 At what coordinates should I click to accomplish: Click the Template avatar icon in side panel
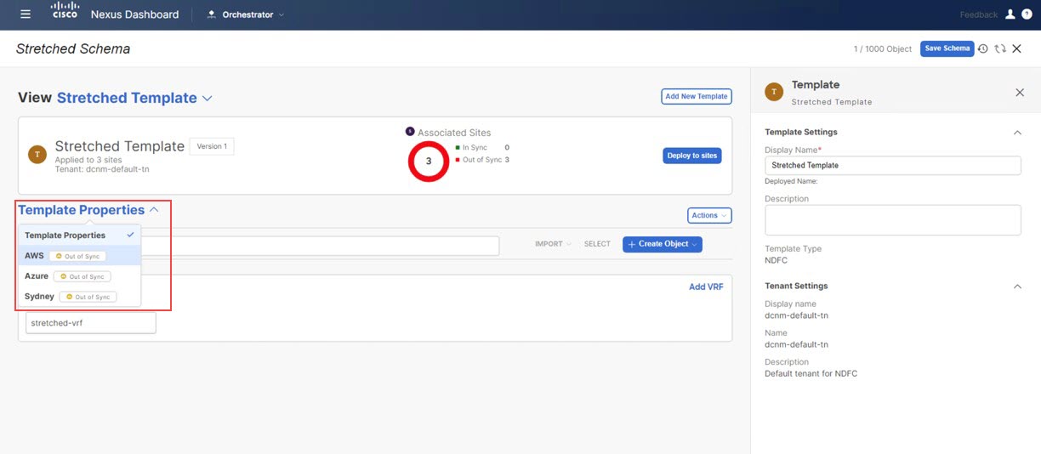(774, 92)
